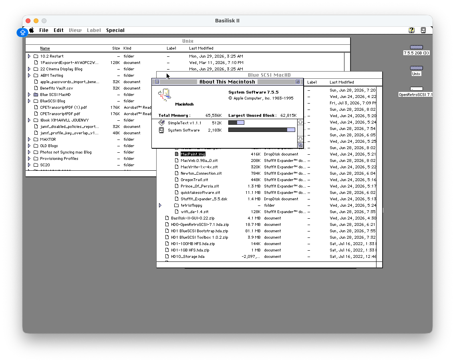Select the jamf_disabled_policies_report file name
455x363 pixels.
pyautogui.click(x=69, y=127)
